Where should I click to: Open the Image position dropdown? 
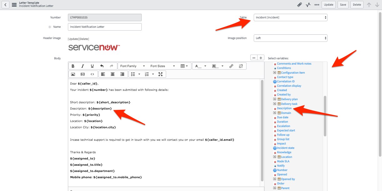(x=291, y=38)
